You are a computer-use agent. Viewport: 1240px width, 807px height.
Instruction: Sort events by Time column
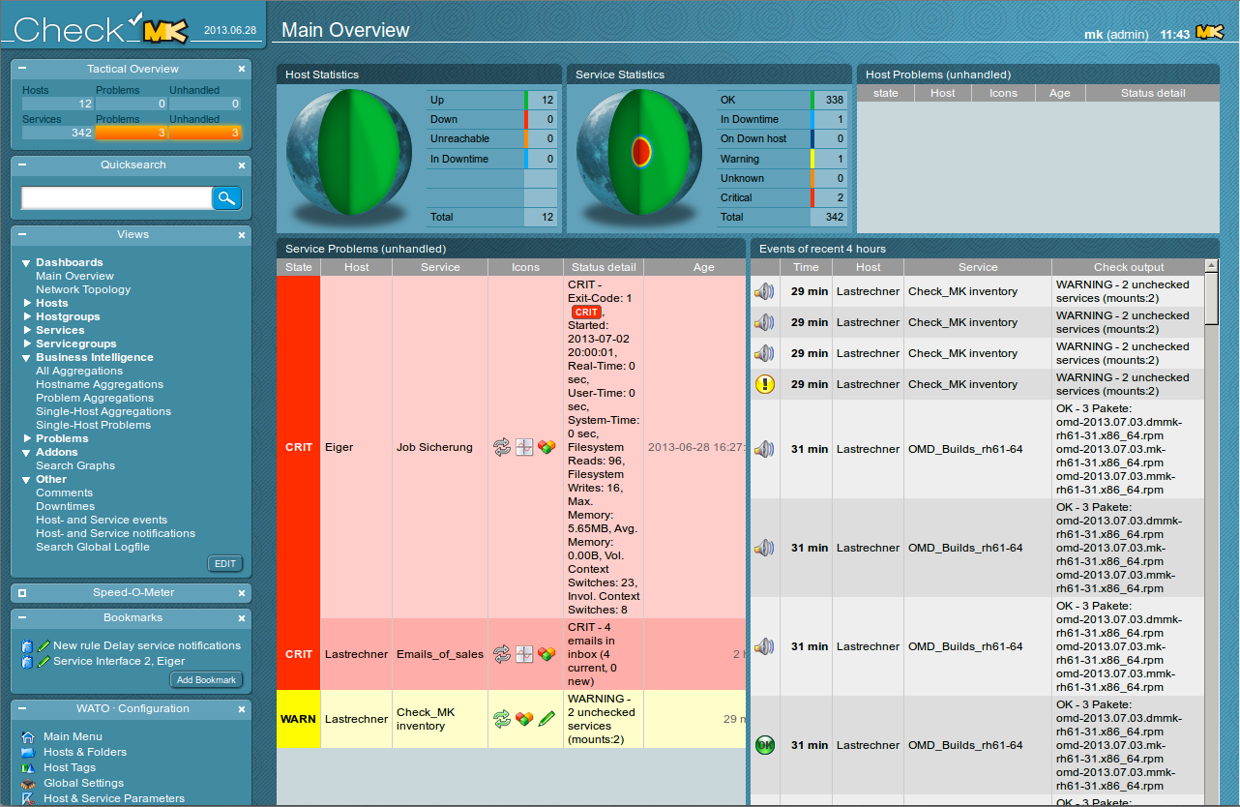tap(806, 267)
